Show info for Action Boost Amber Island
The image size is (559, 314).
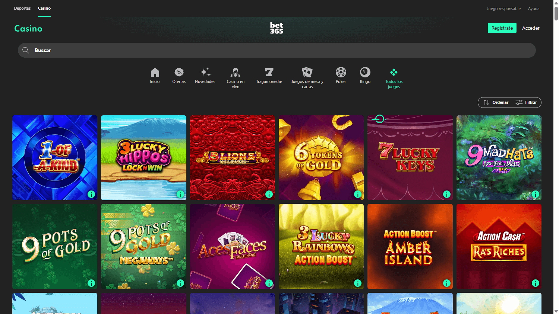coord(446,283)
